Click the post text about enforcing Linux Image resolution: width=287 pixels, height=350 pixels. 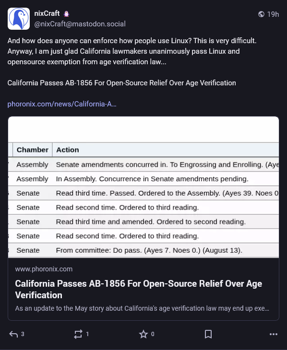(x=132, y=51)
